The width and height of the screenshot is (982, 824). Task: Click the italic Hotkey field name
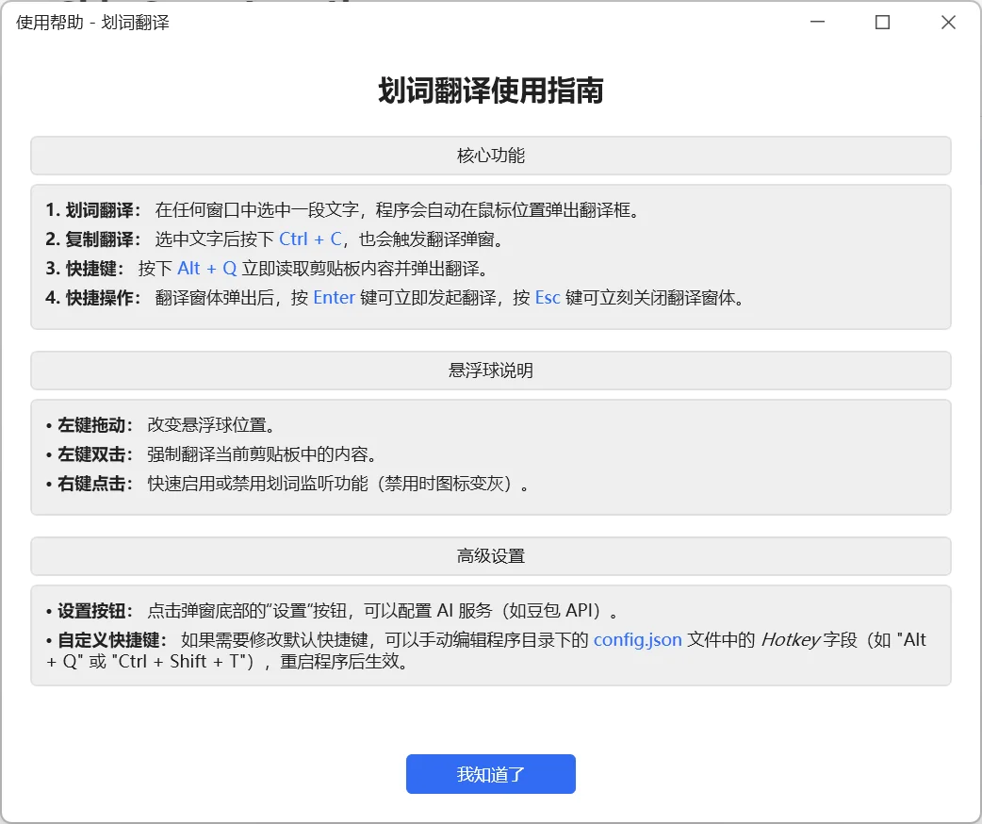pyautogui.click(x=790, y=640)
